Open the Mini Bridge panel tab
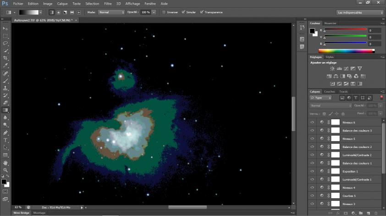 [22, 213]
